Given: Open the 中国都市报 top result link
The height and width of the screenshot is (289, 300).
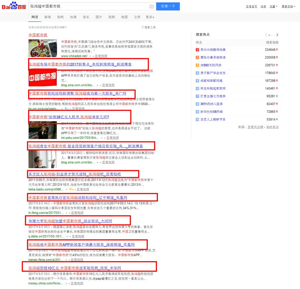Looking at the screenshot, I should [38, 35].
